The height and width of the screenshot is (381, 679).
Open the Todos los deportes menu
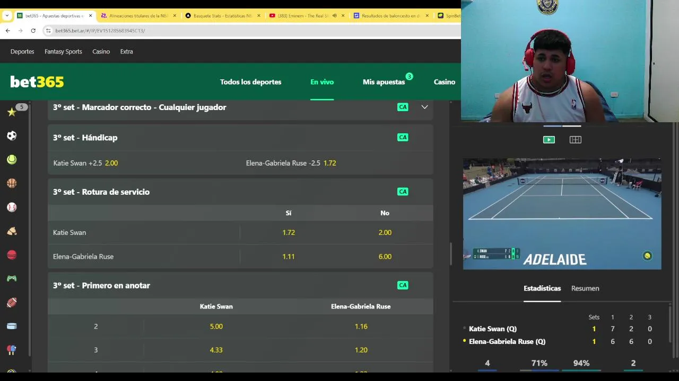pyautogui.click(x=251, y=82)
